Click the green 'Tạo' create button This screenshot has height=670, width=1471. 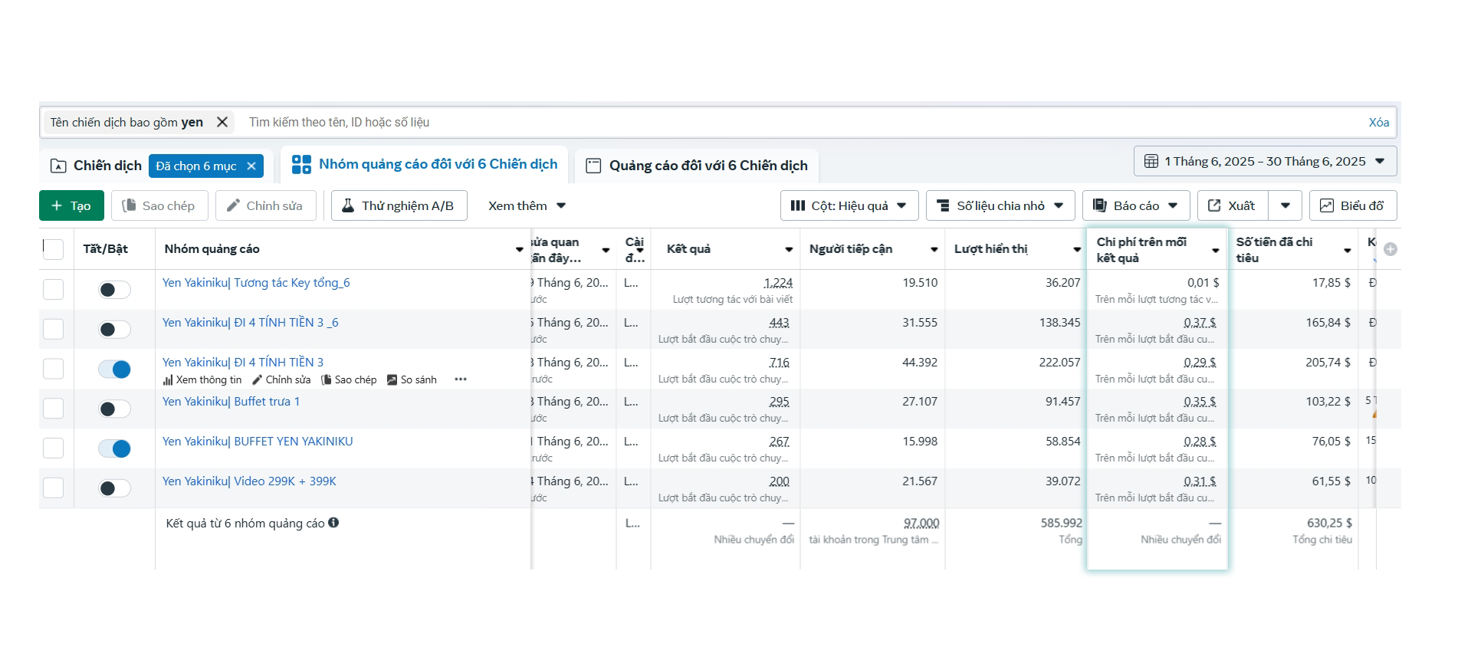point(71,205)
